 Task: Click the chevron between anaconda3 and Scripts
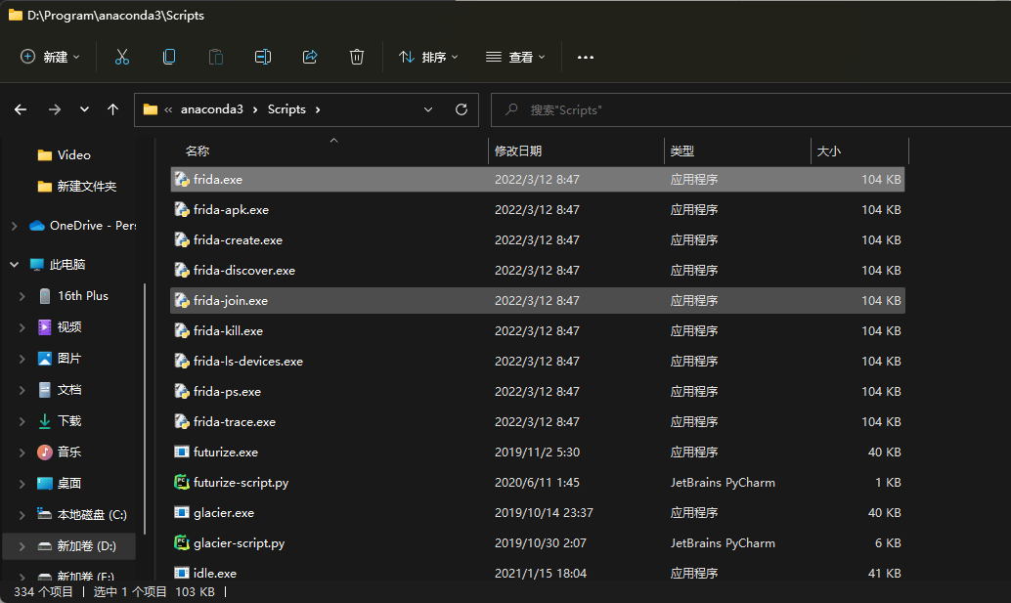click(x=254, y=109)
